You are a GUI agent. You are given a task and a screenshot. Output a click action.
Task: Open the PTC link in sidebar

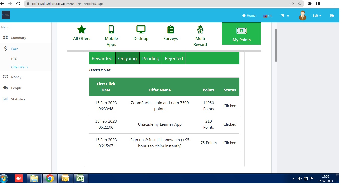[x=14, y=59]
